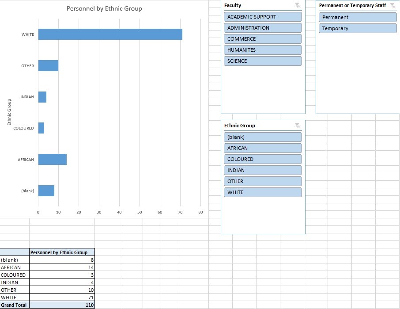The width and height of the screenshot is (400, 309).
Task: Select the AFRICAN bar in the chart
Action: coord(52,159)
